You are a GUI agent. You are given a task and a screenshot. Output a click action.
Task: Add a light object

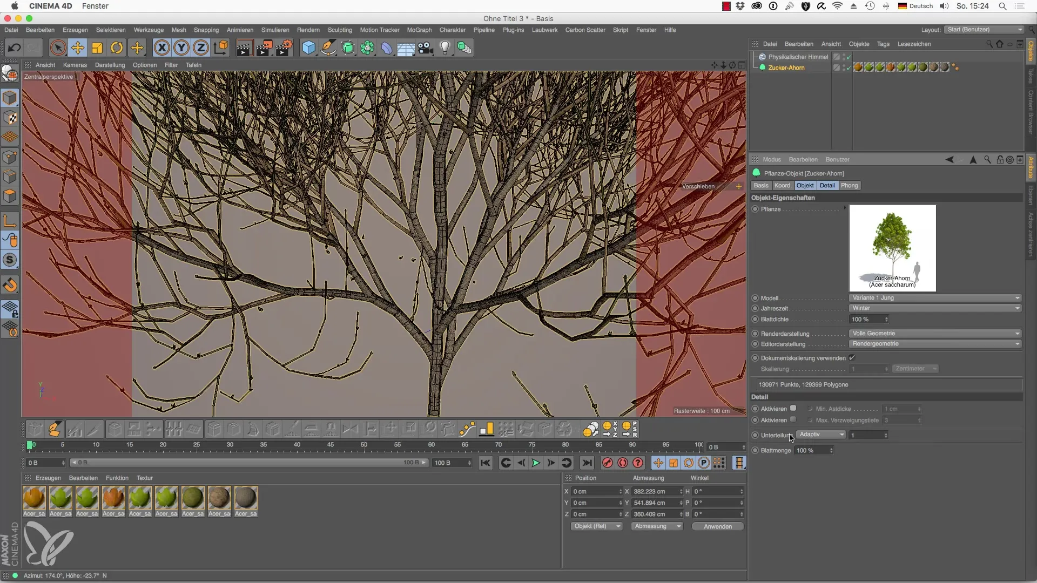445,48
